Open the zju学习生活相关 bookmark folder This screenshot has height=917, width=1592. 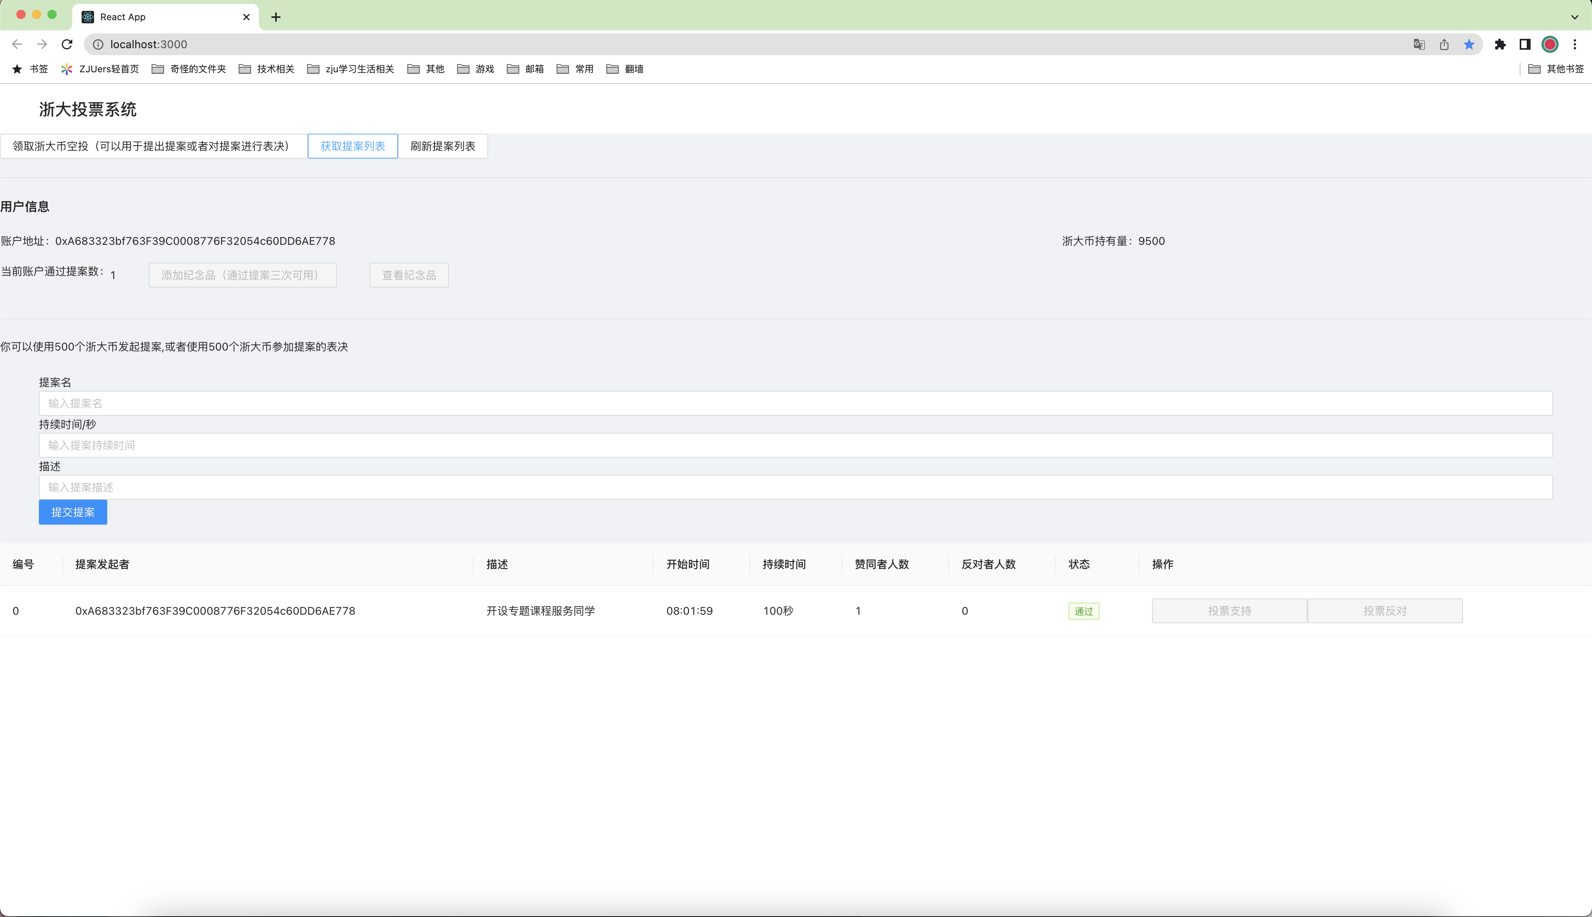click(x=350, y=69)
